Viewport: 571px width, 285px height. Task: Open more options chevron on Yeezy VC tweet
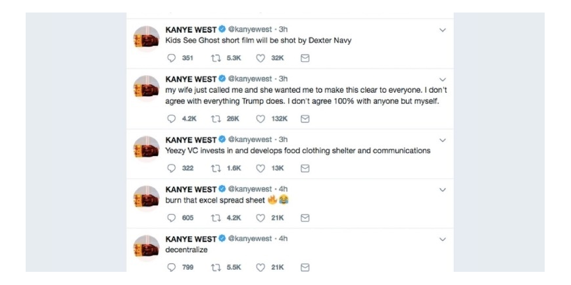[x=443, y=140]
